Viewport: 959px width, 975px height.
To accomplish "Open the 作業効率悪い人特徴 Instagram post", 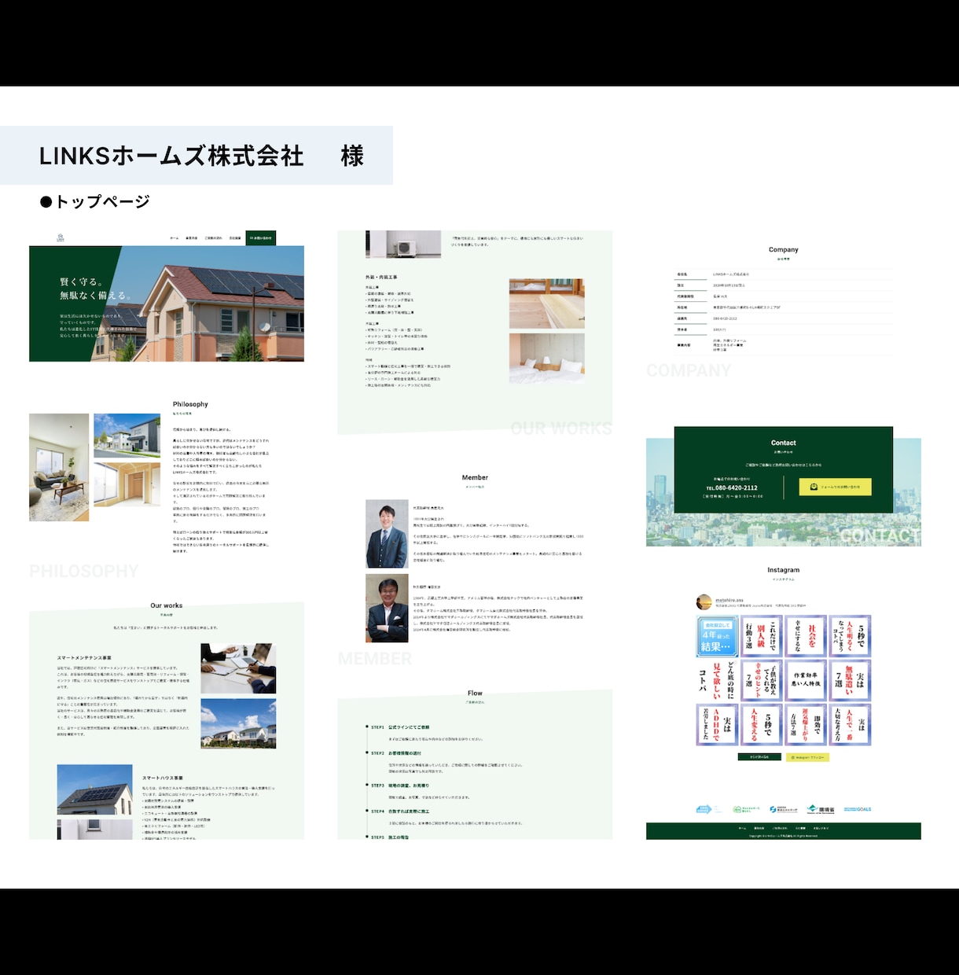I will [806, 680].
